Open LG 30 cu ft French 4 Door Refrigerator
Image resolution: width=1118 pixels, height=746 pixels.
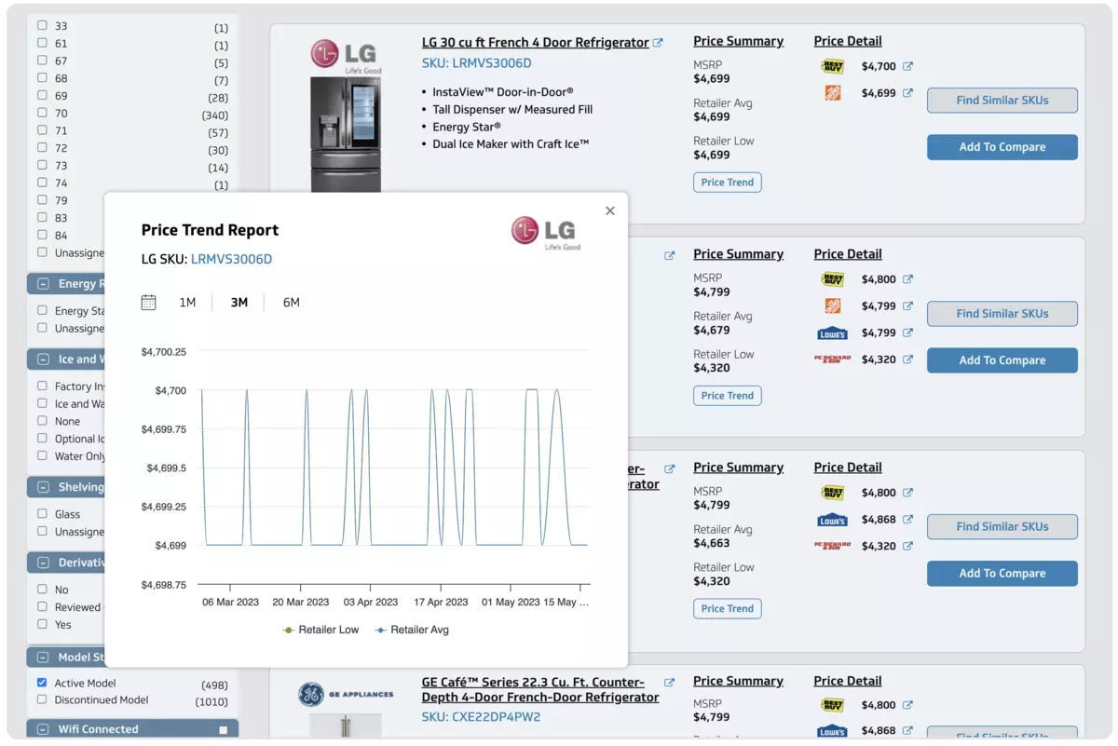(535, 43)
